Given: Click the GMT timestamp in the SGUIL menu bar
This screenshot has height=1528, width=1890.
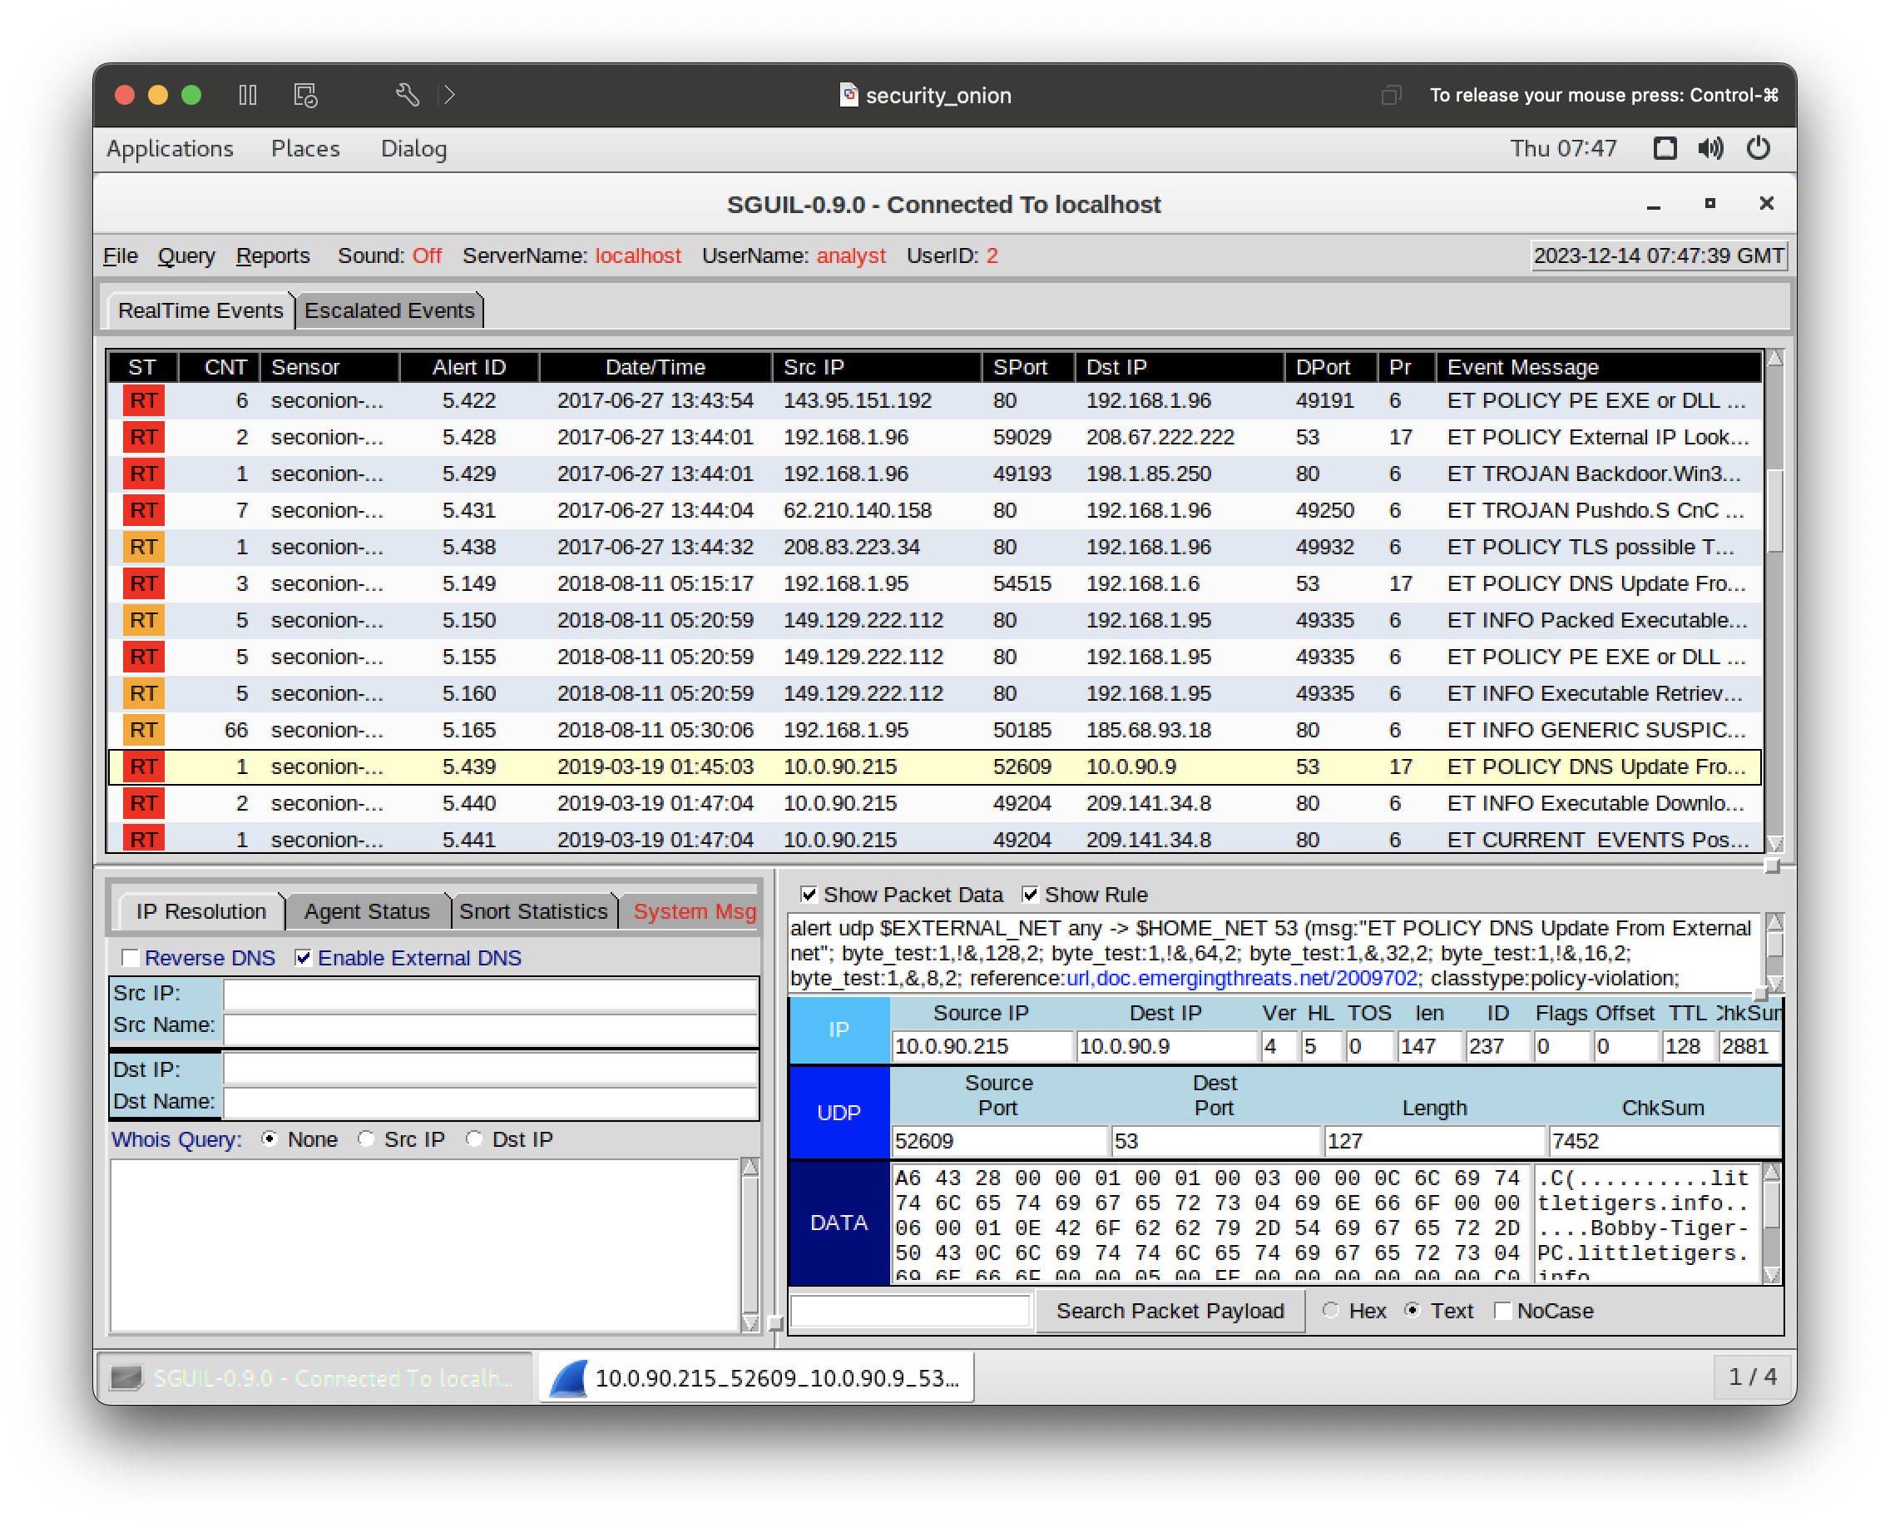Looking at the screenshot, I should 1658,255.
